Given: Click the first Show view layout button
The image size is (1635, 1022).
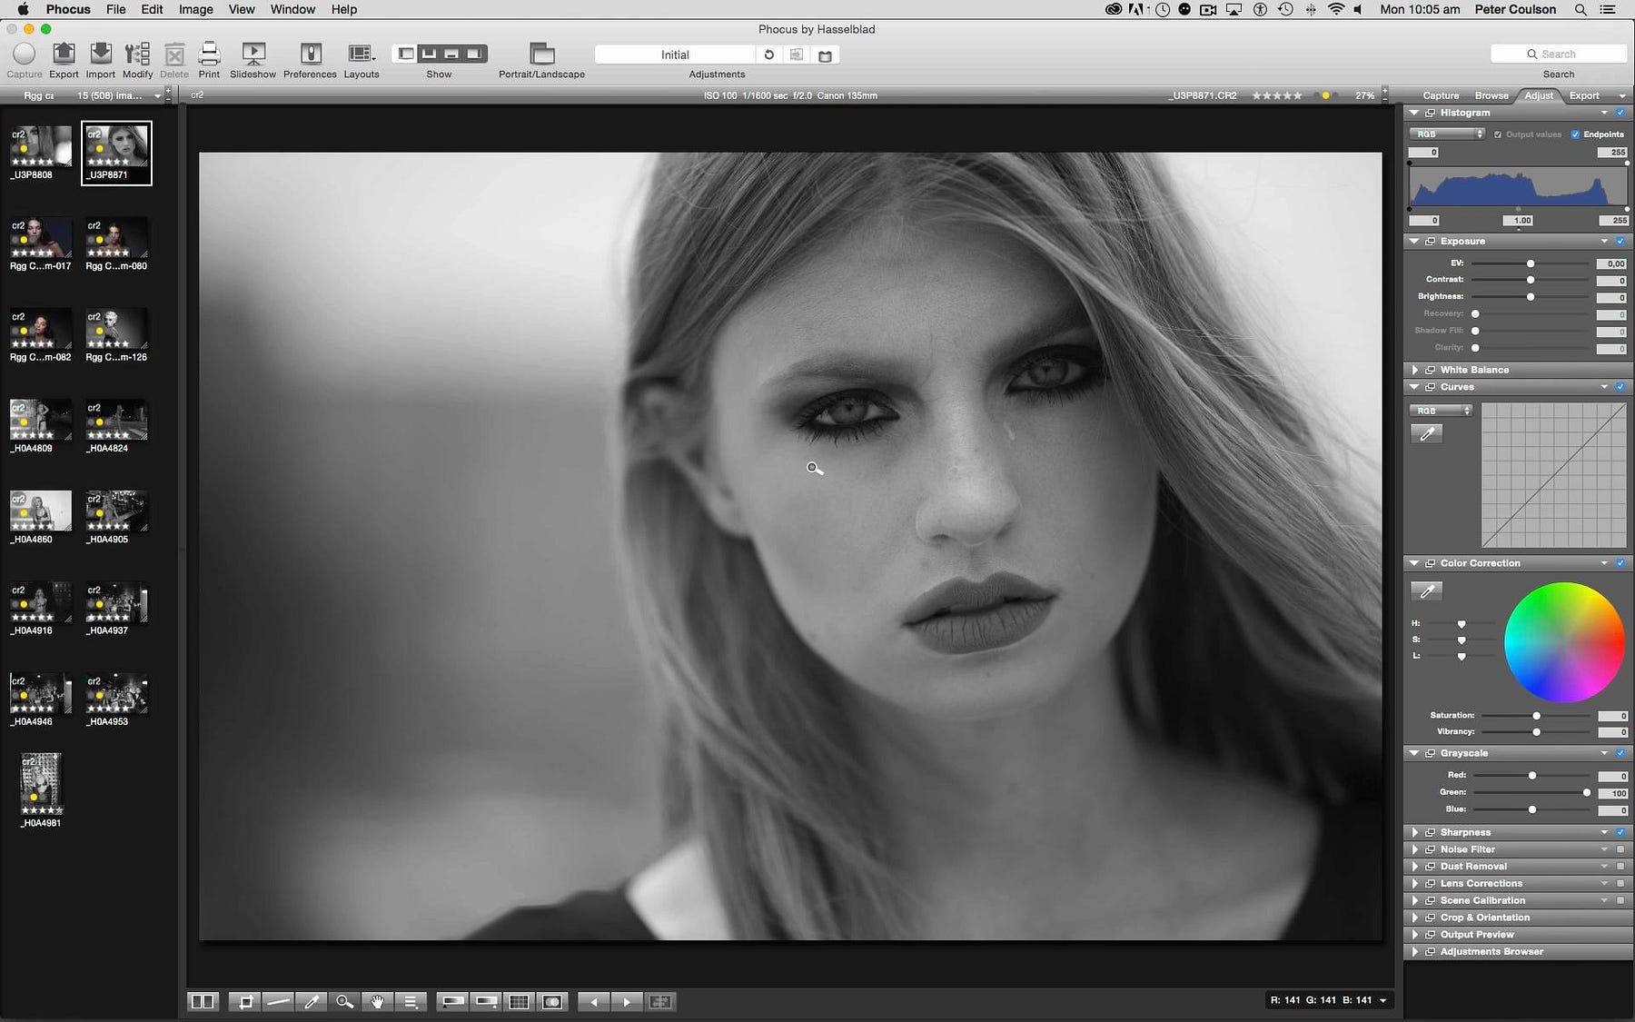Looking at the screenshot, I should (x=406, y=54).
